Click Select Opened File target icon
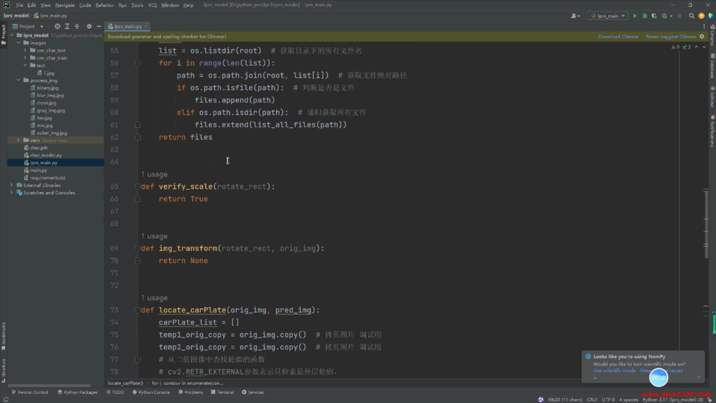 [57, 26]
